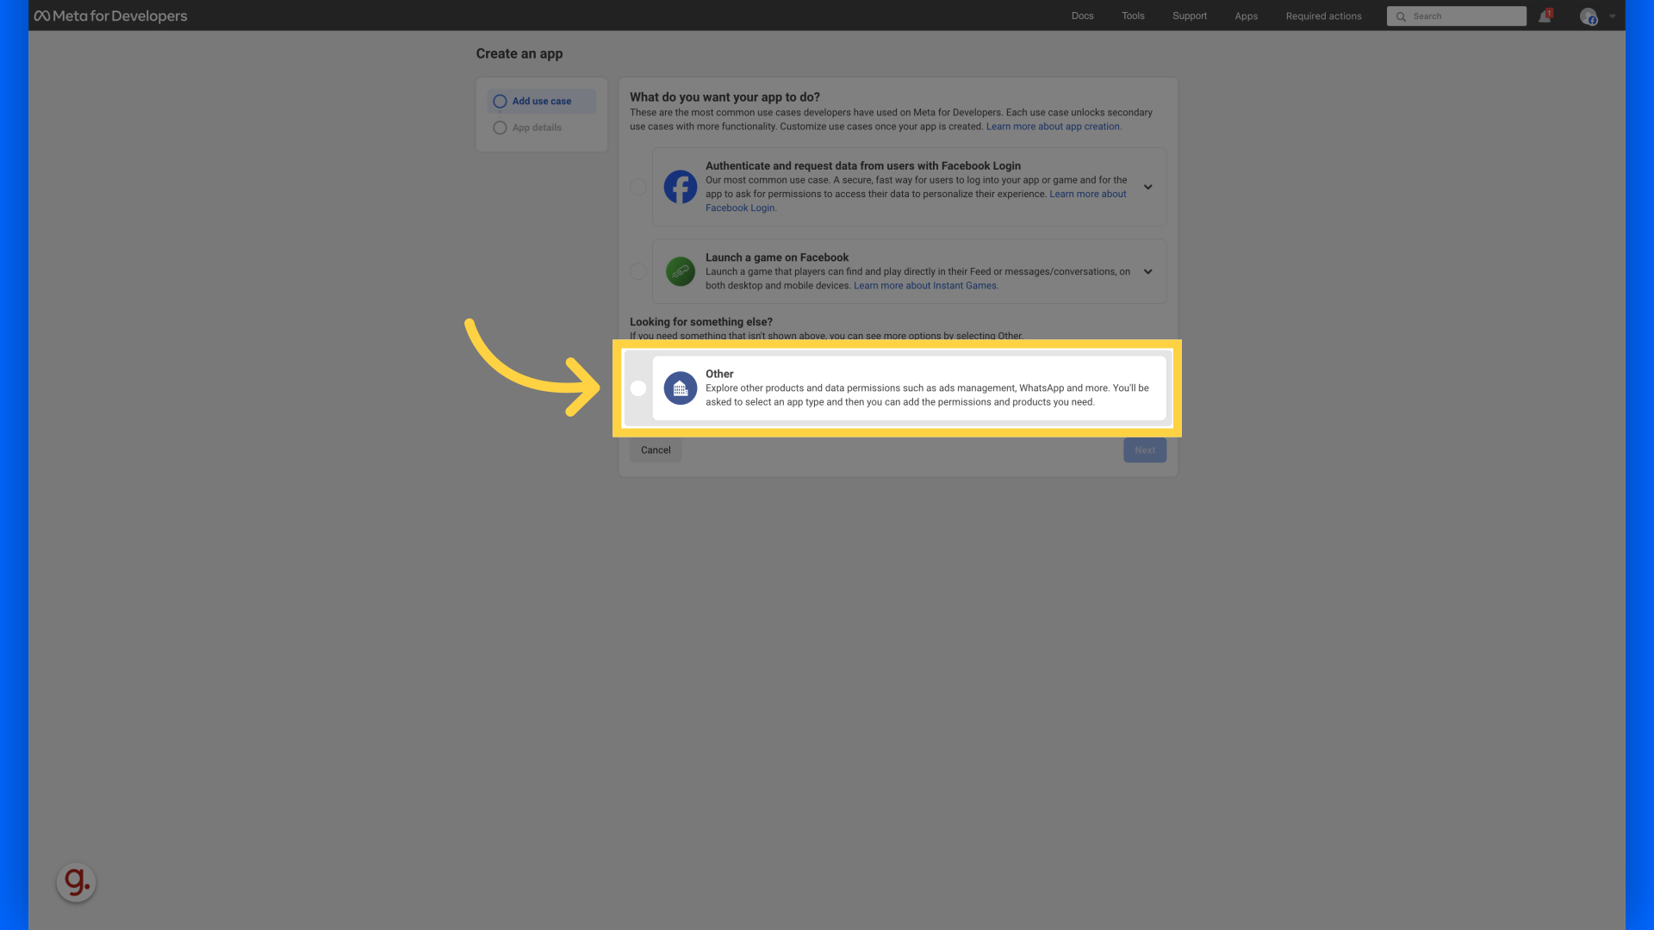Select the Add use case step
1654x930 pixels.
pos(541,102)
